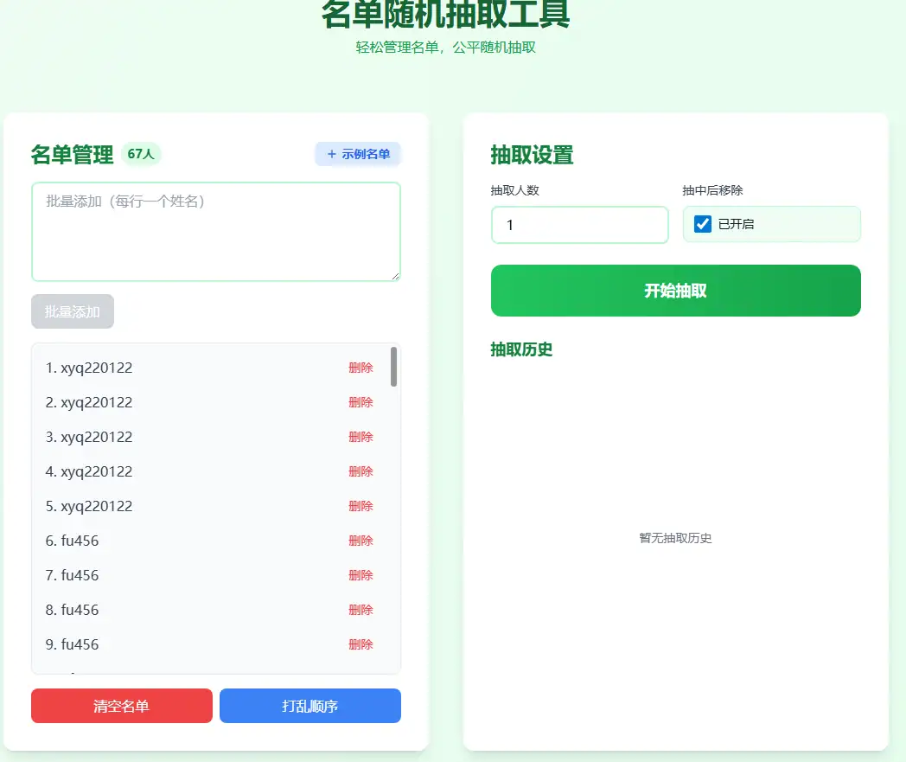Click the batch add names textarea
The image size is (906, 762).
(x=215, y=231)
